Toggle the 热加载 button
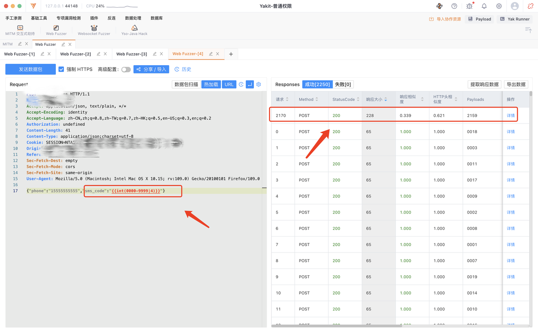Viewport: 538px width, 332px height. 211,84
